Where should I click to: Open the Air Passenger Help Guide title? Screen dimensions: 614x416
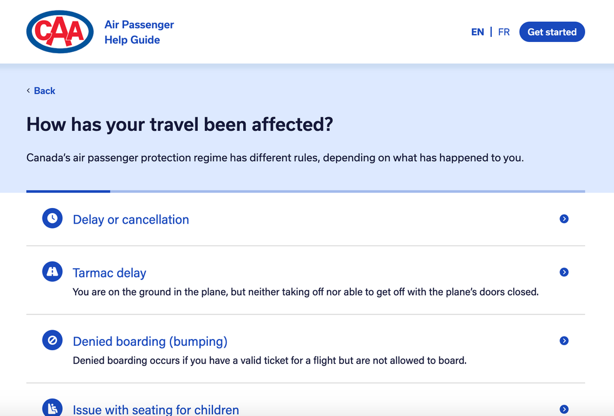139,33
